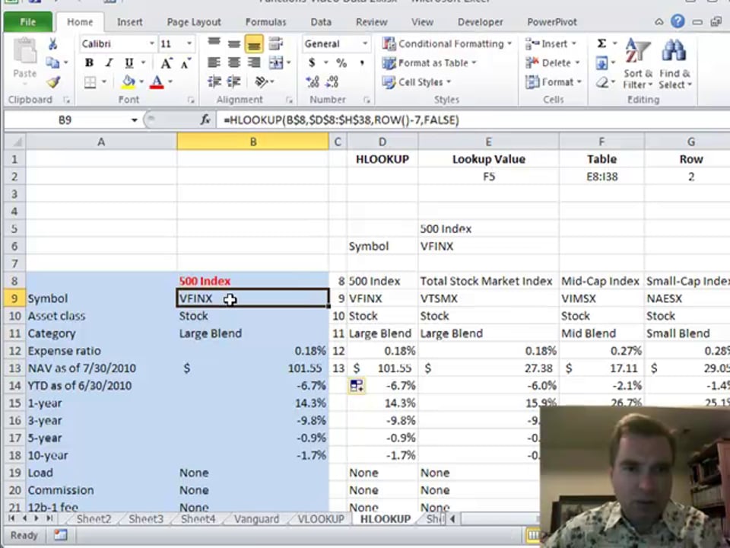This screenshot has width=730, height=548.
Task: Center text horizontally
Action: click(234, 63)
